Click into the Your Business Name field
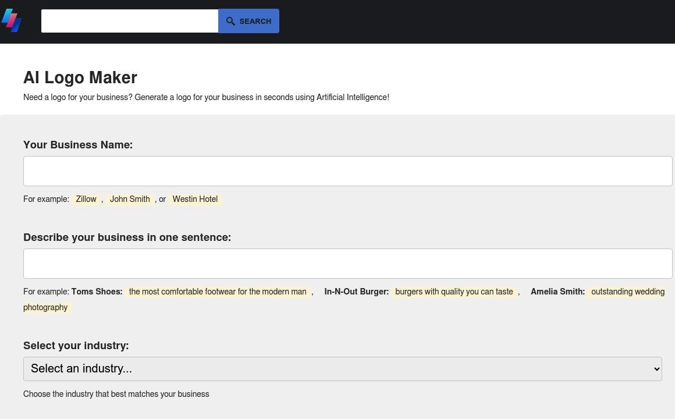The height and width of the screenshot is (419, 675). click(347, 171)
